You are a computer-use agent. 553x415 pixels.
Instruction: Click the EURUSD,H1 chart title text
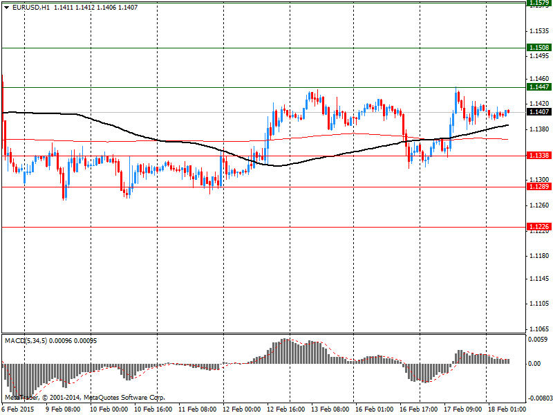[x=31, y=8]
